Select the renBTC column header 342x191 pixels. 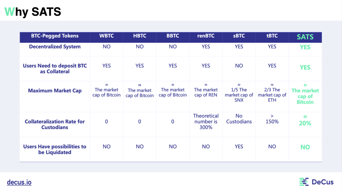click(206, 36)
